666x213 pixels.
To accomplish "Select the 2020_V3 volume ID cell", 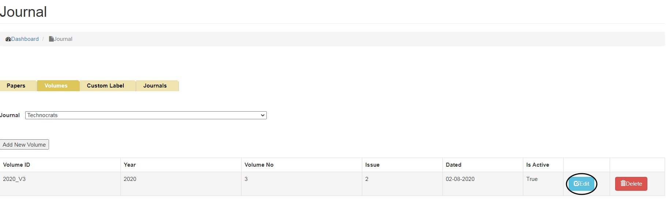I will point(14,179).
